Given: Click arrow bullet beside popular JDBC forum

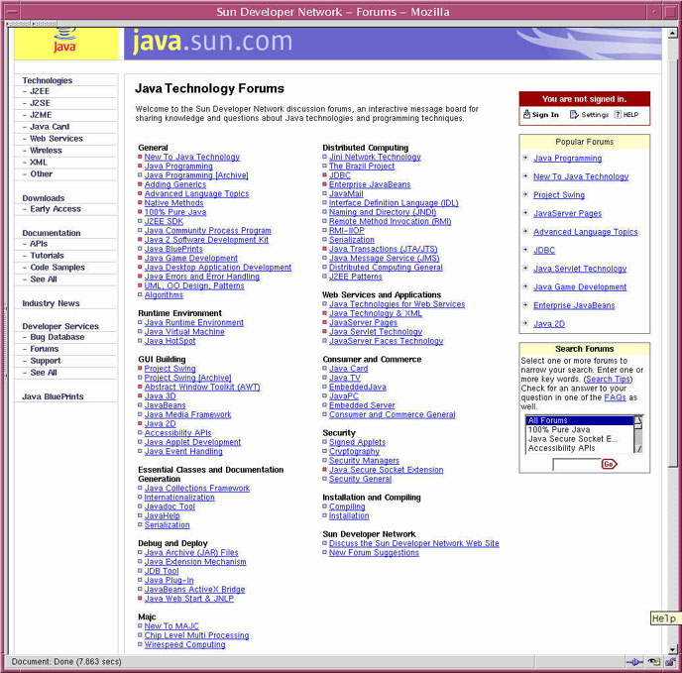Looking at the screenshot, I should tap(525, 249).
